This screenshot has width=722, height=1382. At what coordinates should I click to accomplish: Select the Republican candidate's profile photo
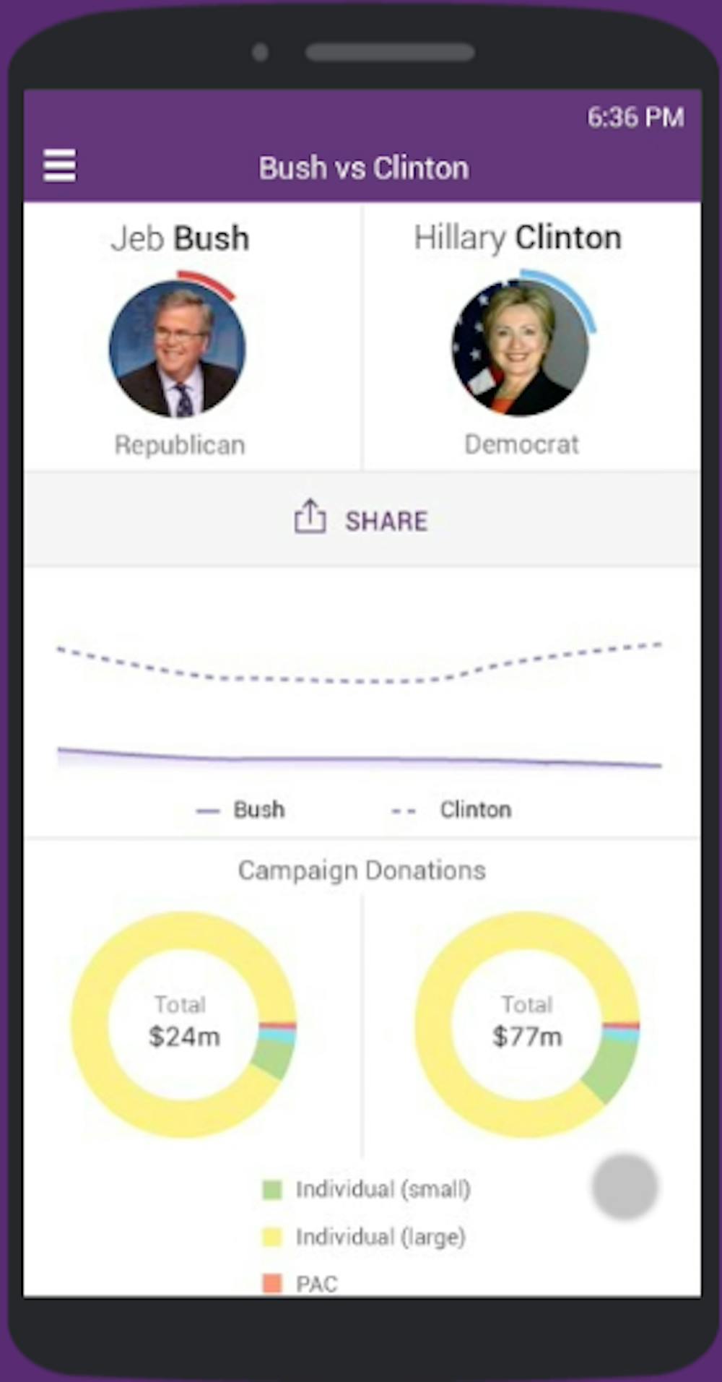(178, 349)
